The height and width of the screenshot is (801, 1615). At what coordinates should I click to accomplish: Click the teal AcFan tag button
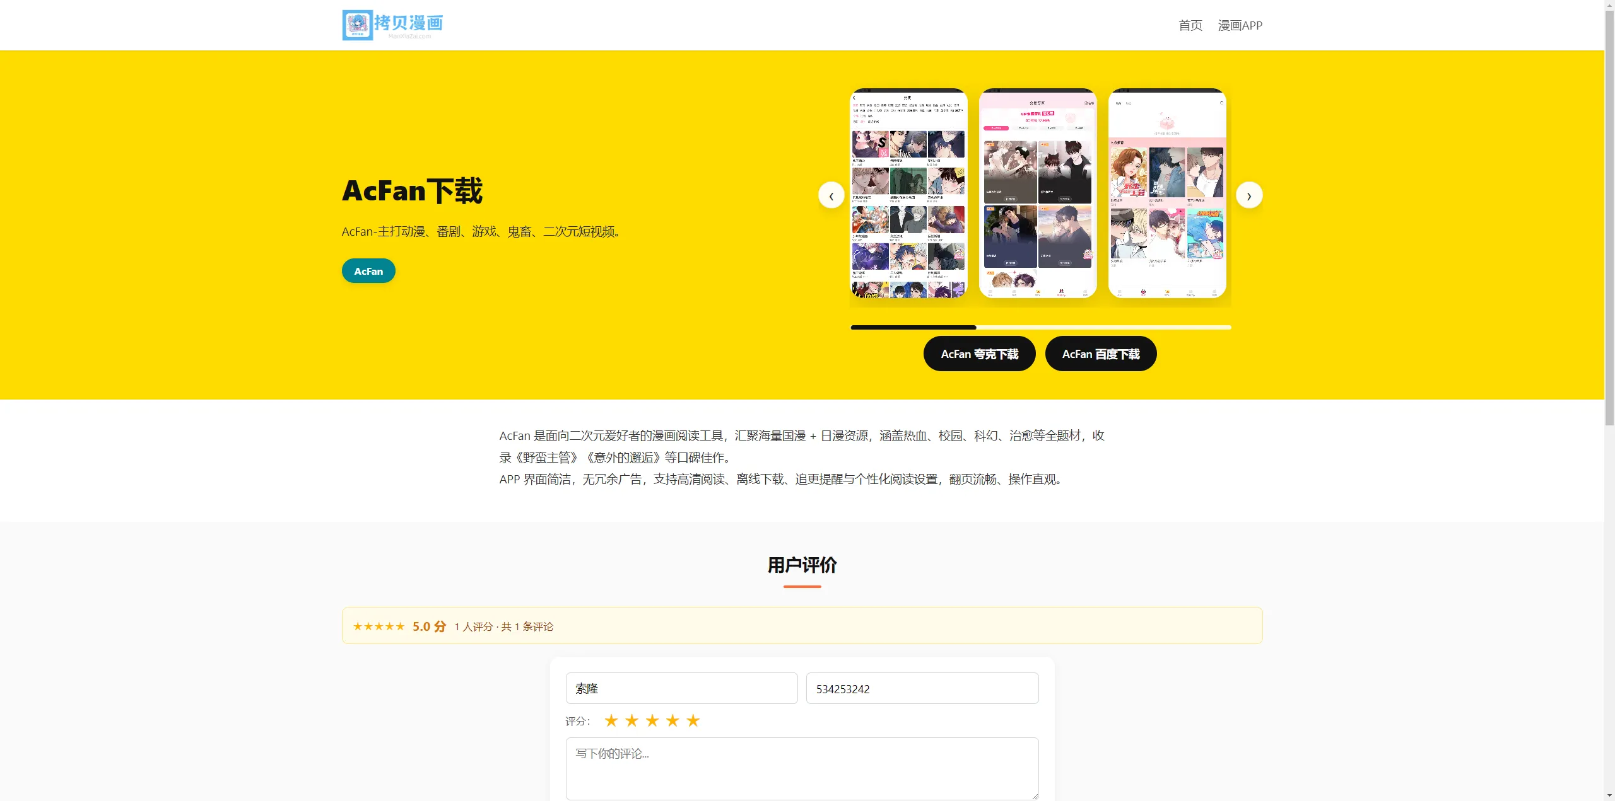coord(368,271)
